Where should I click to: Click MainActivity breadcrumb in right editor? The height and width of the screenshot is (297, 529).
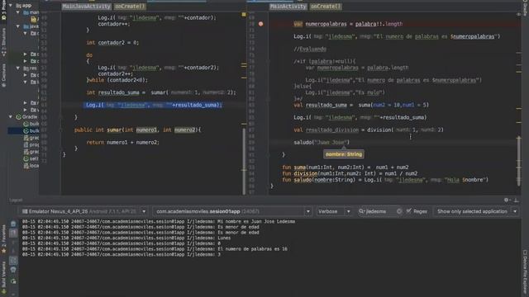pos(288,7)
